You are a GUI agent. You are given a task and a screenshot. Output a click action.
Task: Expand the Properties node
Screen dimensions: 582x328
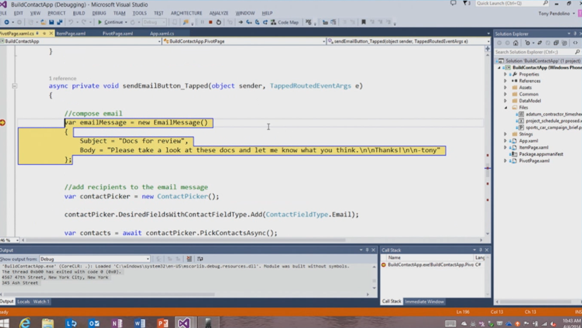coord(505,74)
